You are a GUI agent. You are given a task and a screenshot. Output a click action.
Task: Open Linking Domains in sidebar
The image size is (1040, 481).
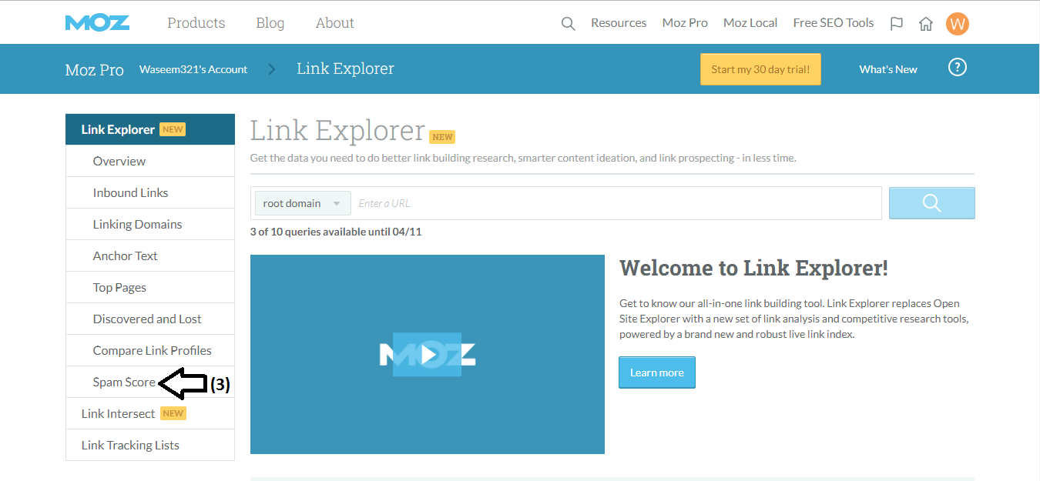point(150,224)
